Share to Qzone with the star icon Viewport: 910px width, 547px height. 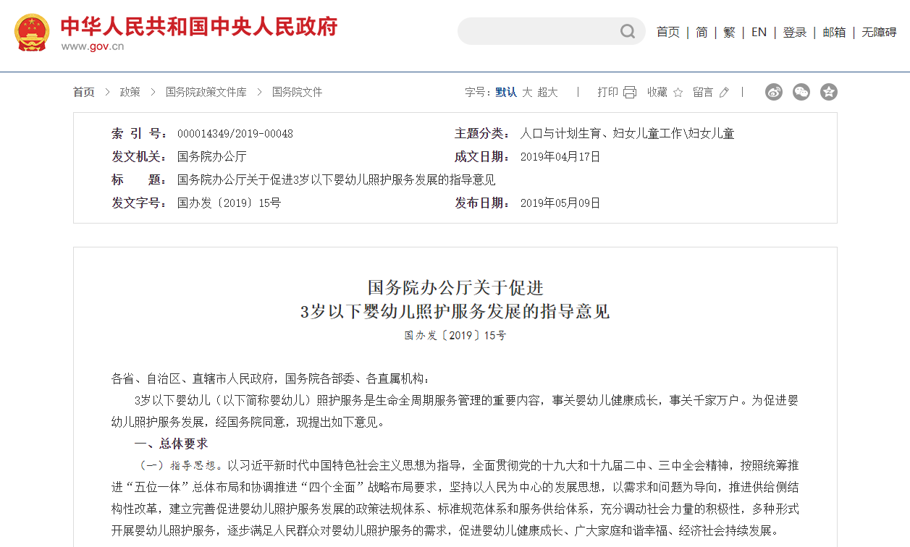point(829,92)
